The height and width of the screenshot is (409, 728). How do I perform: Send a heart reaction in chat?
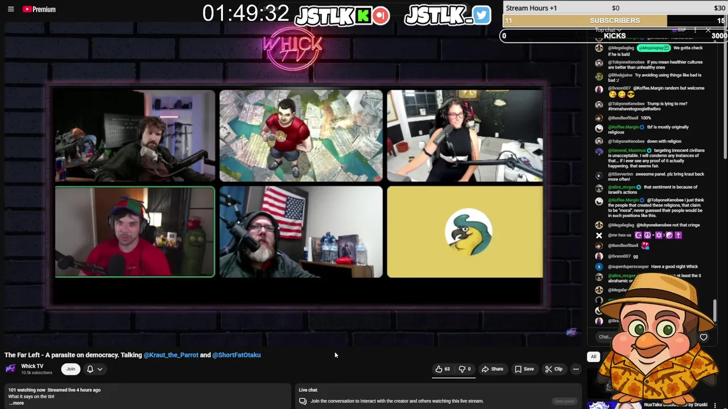(704, 337)
